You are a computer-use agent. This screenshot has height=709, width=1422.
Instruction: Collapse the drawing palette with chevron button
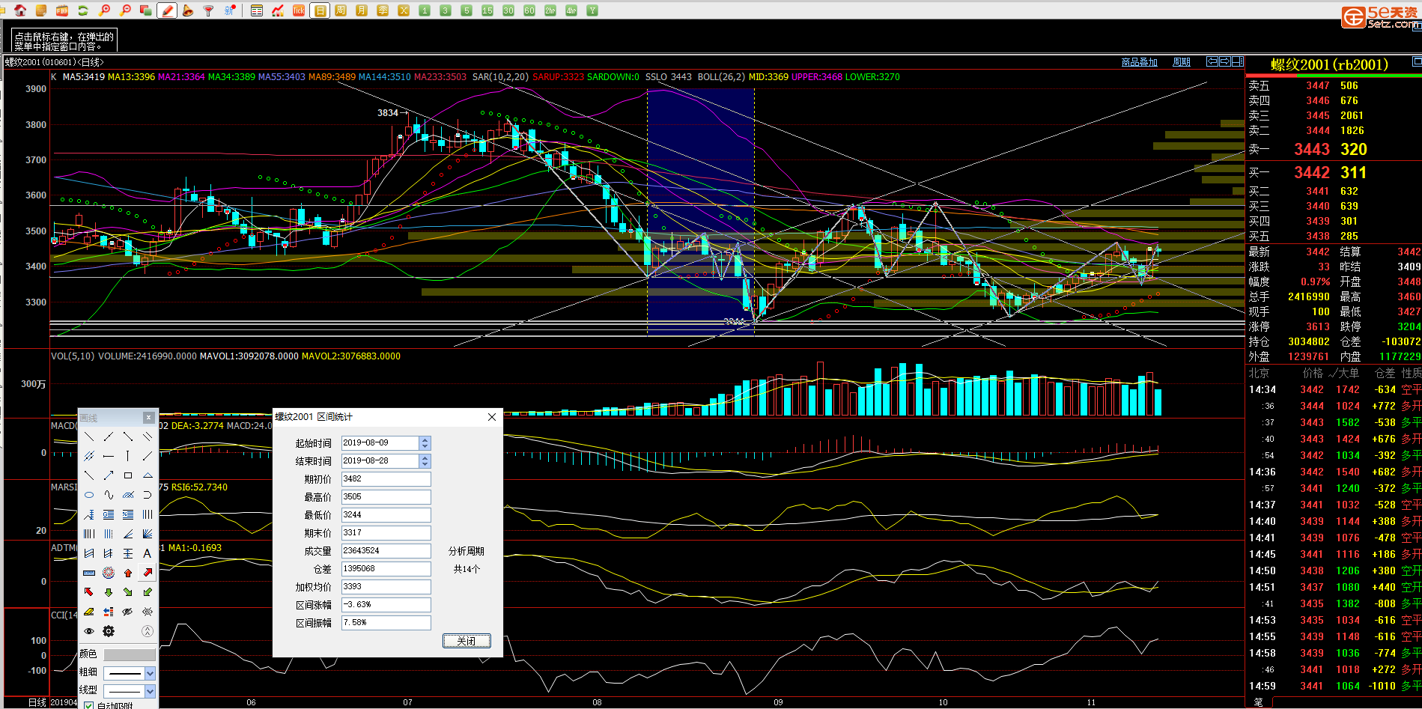(x=148, y=631)
